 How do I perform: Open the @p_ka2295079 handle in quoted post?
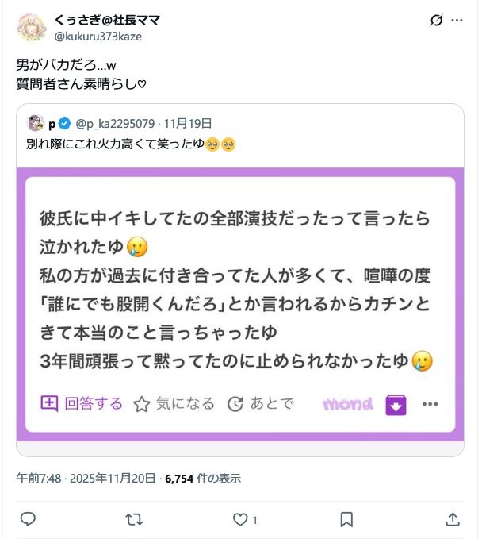[x=115, y=123]
